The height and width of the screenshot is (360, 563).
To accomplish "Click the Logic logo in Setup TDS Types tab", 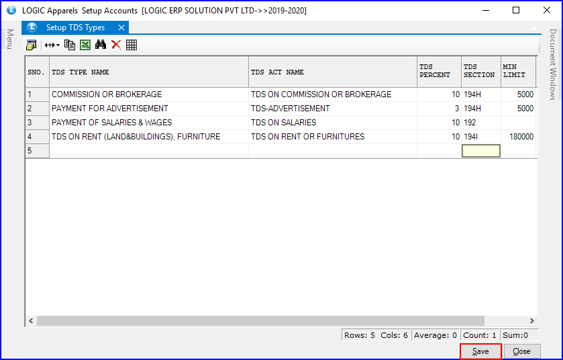I will coord(32,27).
